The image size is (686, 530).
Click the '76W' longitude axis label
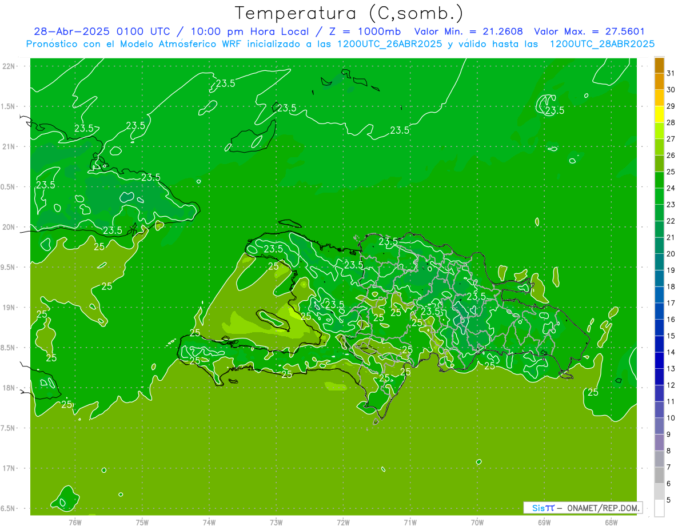[75, 522]
